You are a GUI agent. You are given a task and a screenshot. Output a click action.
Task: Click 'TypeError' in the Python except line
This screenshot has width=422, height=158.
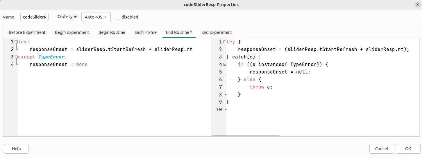[x=51, y=57]
